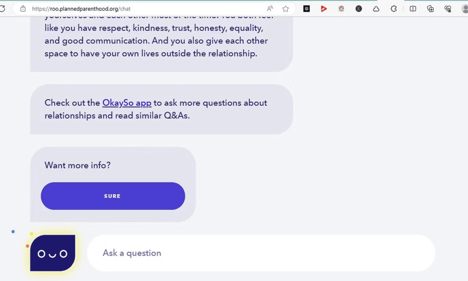
Task: Open the Extensions puzzle-piece menu
Action: tap(394, 8)
